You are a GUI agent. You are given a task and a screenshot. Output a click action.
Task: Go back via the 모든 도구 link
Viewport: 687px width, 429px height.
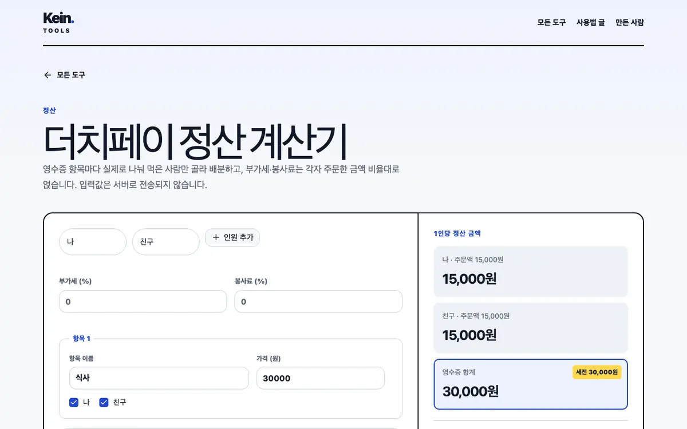coord(64,75)
